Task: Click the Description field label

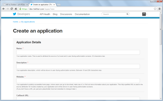Action: tap(22, 63)
